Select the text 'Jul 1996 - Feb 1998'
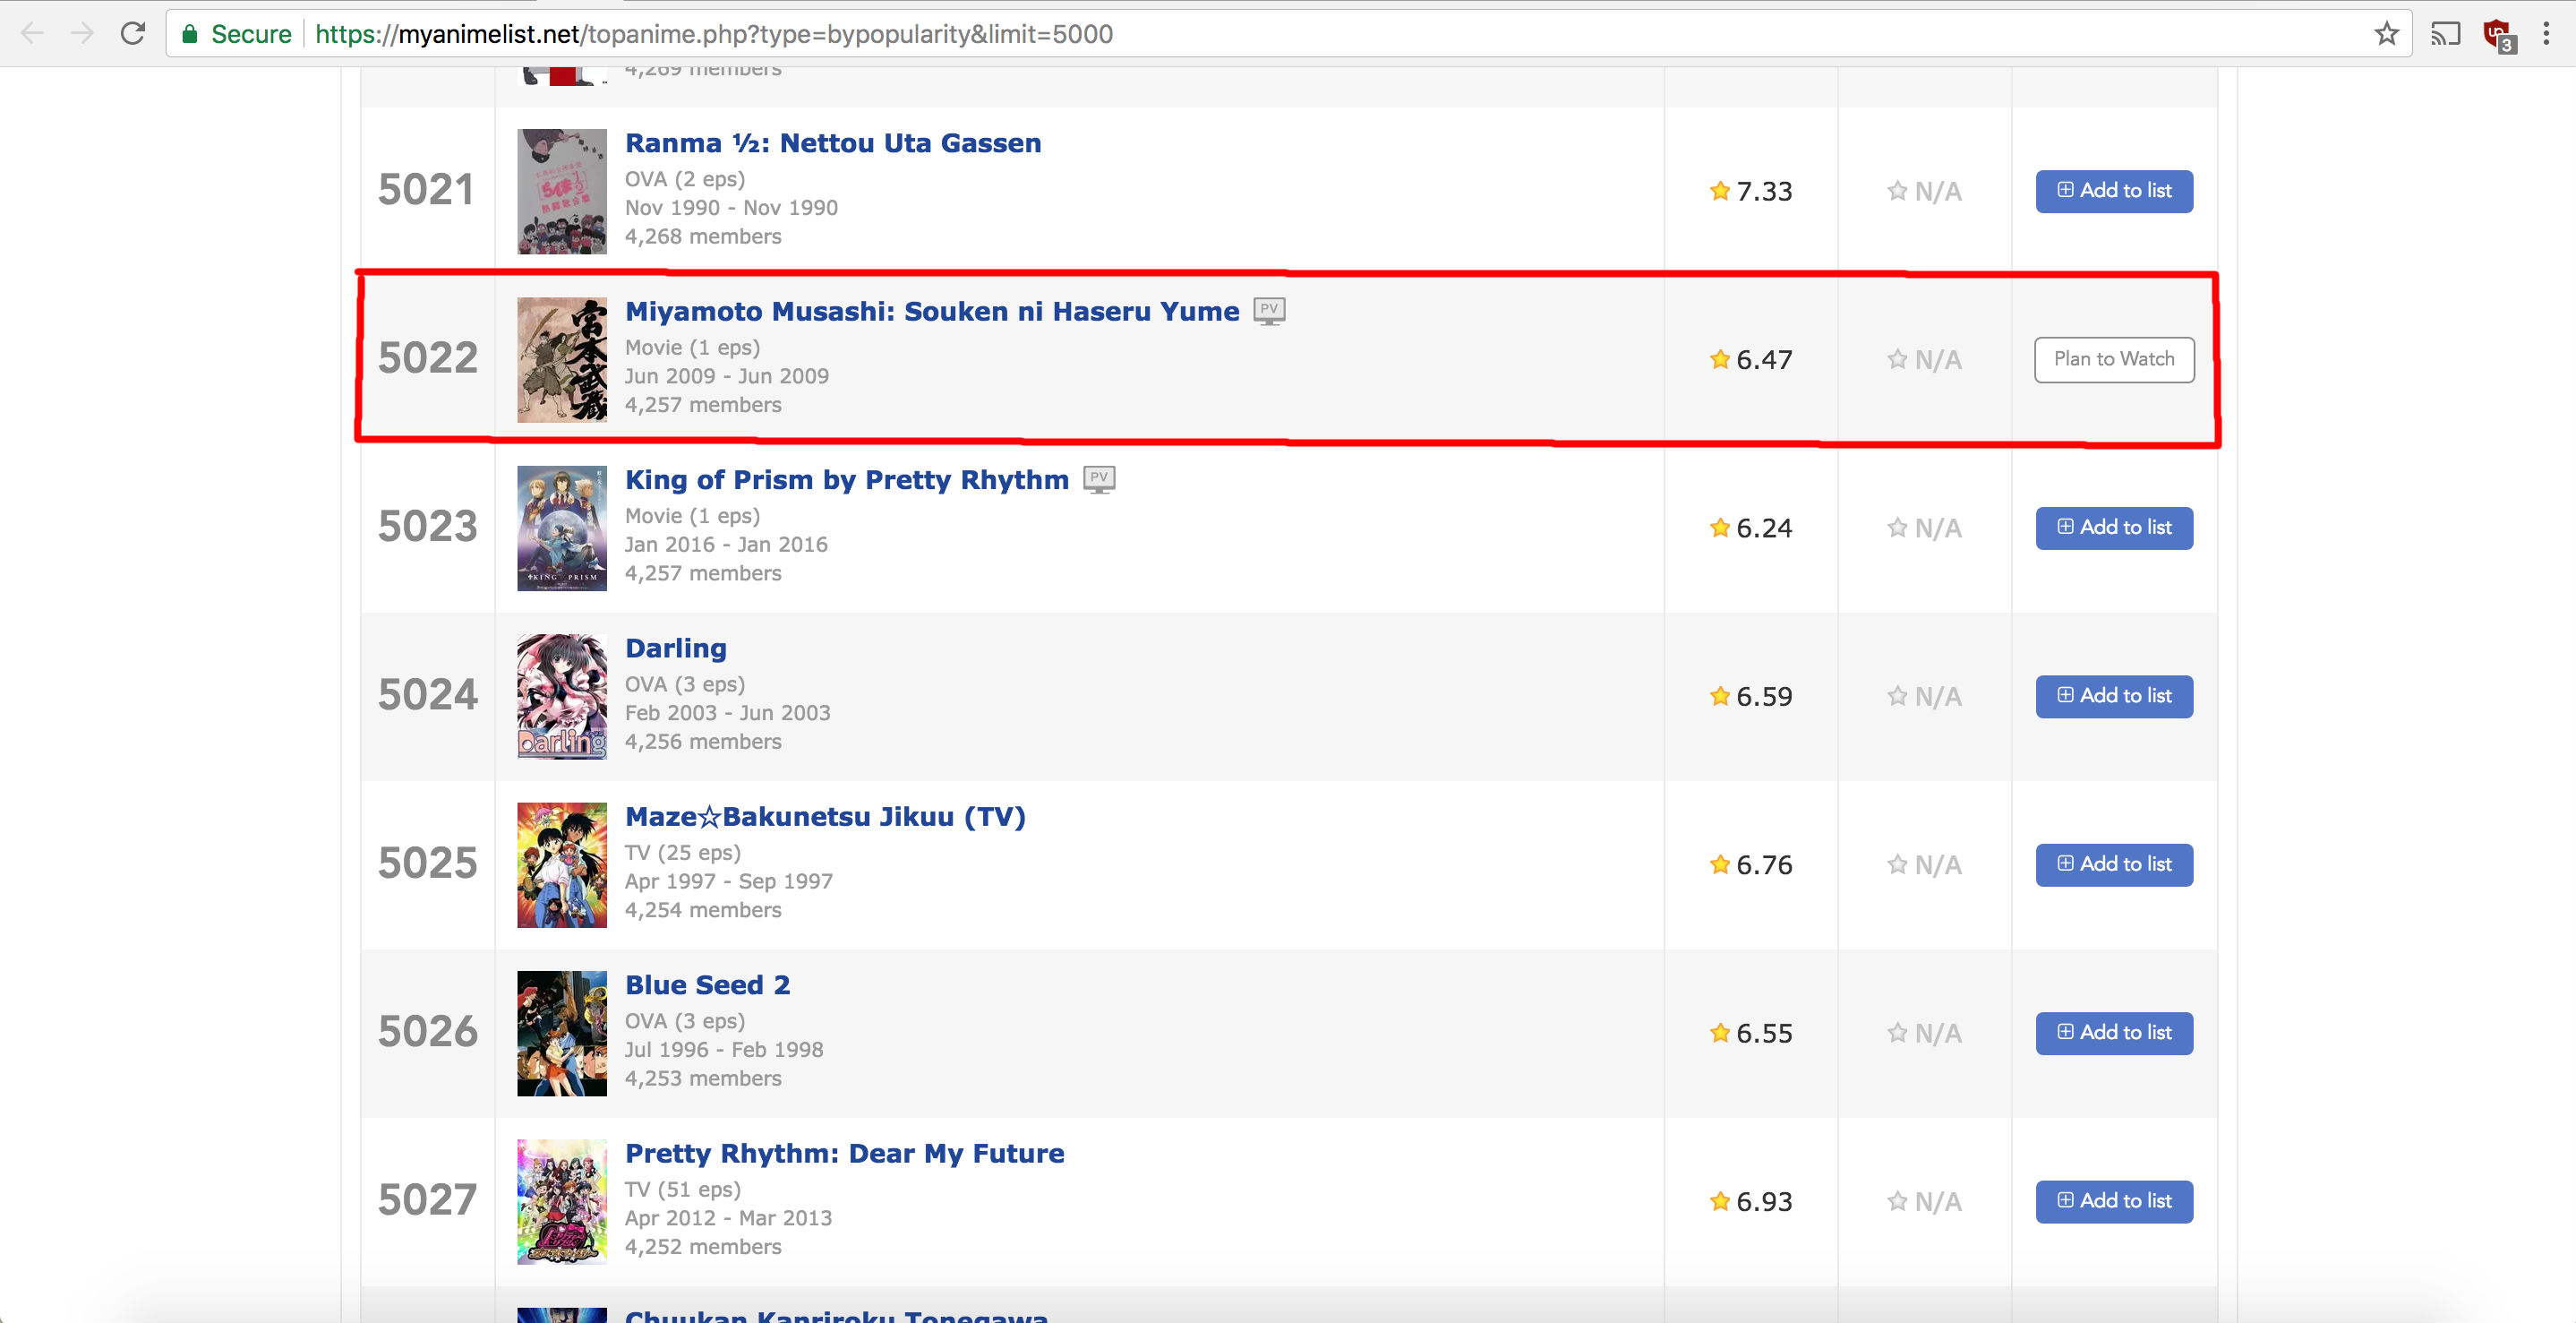Screen dimensions: 2576x1323 coord(724,1050)
